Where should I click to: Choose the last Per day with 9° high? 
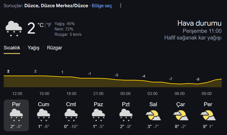click(208, 115)
